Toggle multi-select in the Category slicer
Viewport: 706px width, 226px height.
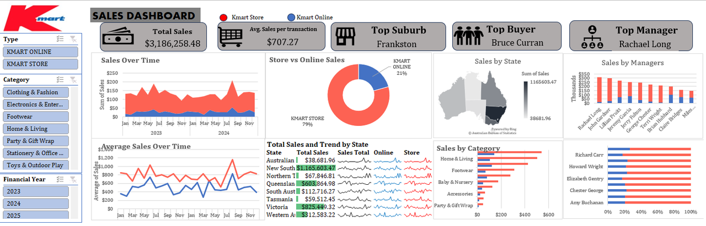[61, 80]
